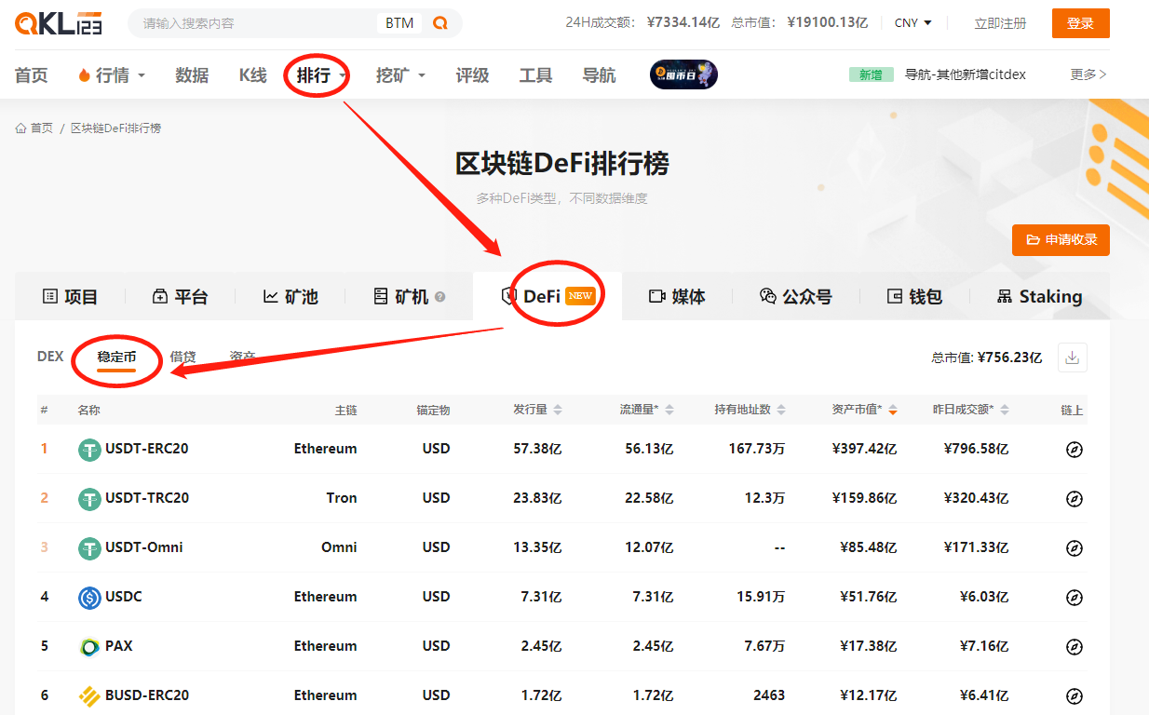1149x715 pixels.
Task: Click the BUSD-ERC20 coin icon
Action: point(89,695)
